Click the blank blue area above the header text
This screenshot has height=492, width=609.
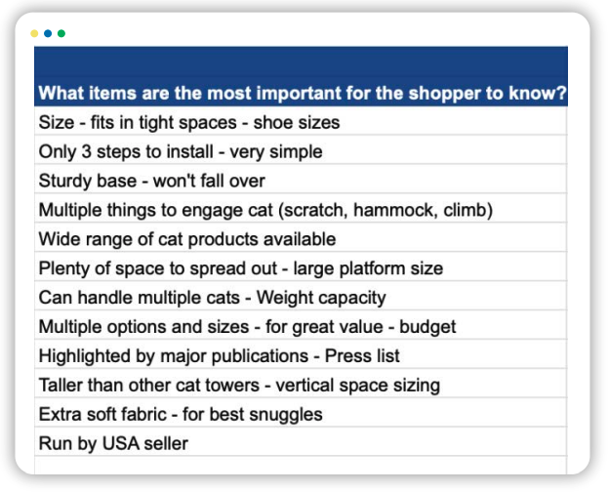point(301,62)
